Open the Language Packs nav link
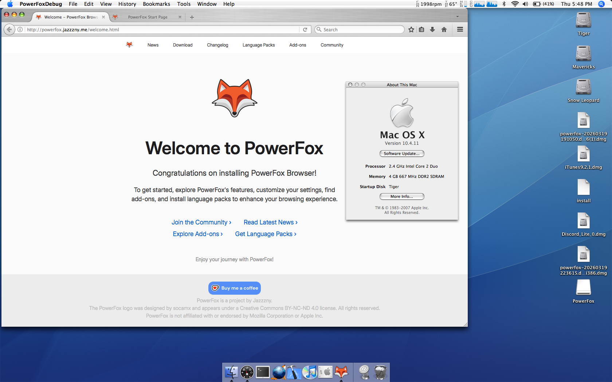The image size is (612, 382). [x=259, y=45]
